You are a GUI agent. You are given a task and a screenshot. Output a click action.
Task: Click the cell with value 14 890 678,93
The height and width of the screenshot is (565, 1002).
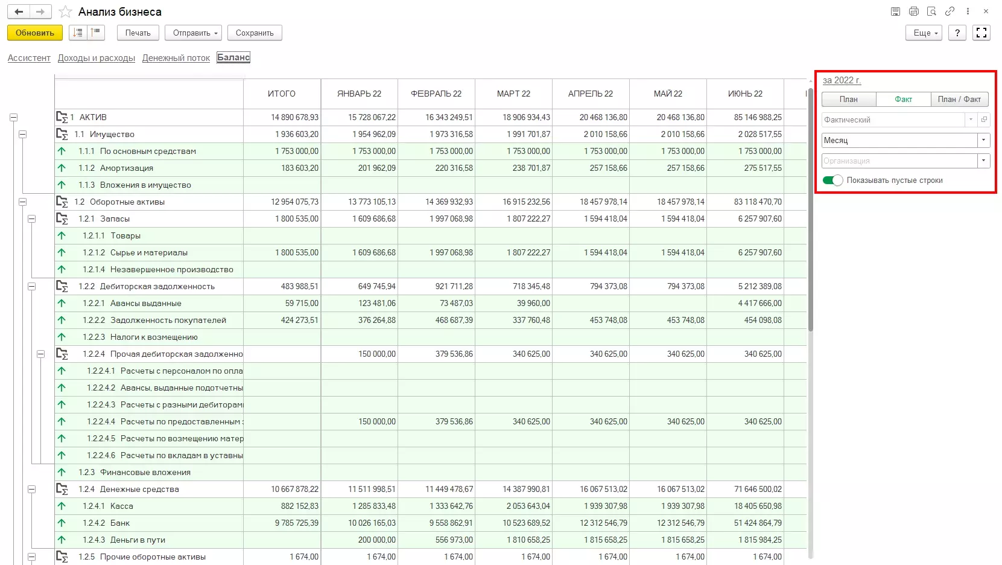pos(282,117)
